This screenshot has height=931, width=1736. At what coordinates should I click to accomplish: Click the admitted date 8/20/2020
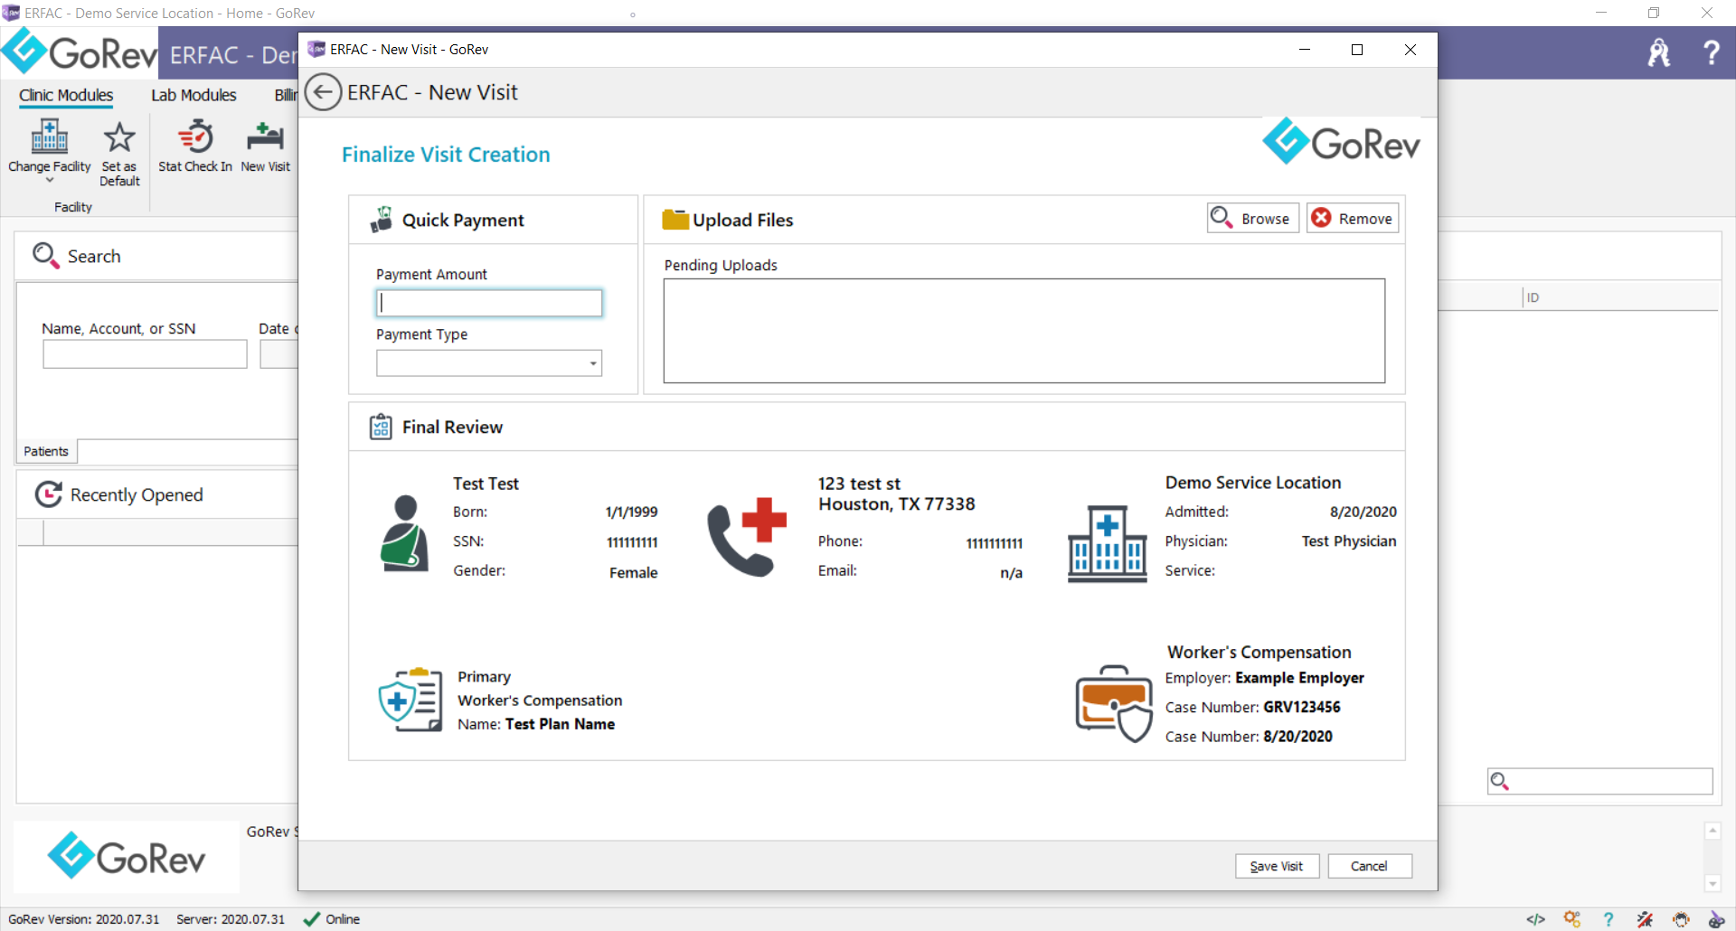[1363, 512]
